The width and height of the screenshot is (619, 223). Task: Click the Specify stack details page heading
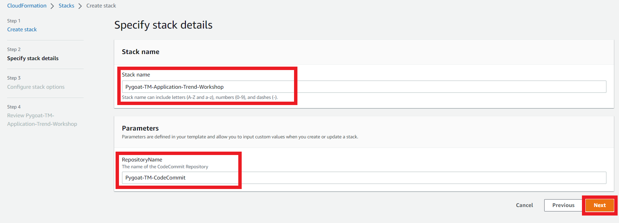(164, 25)
